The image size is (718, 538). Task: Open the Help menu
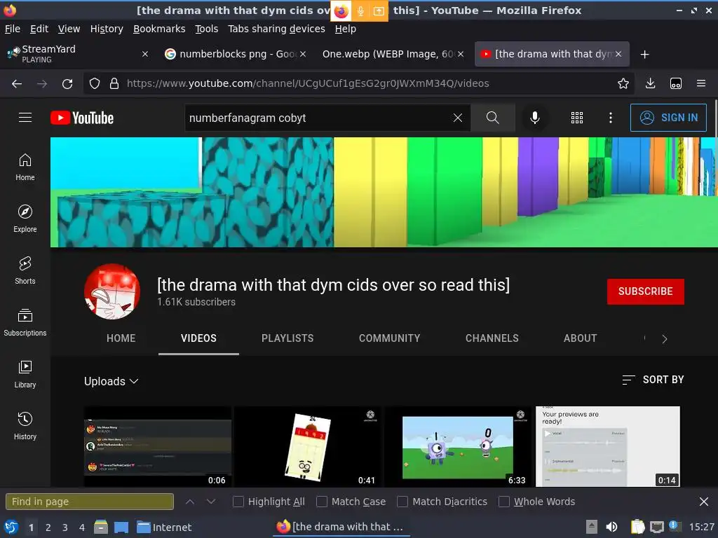[345, 29]
